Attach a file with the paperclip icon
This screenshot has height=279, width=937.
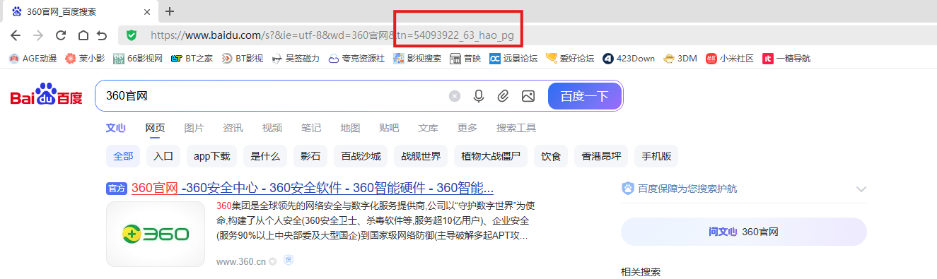coord(503,96)
